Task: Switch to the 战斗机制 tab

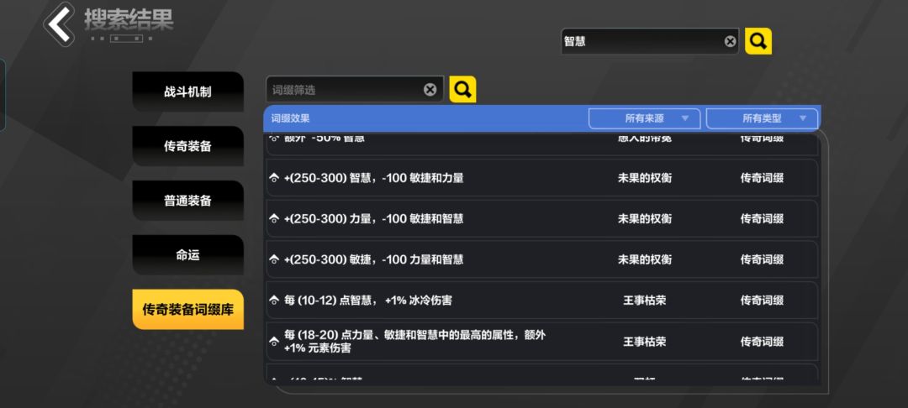Action: click(x=187, y=92)
